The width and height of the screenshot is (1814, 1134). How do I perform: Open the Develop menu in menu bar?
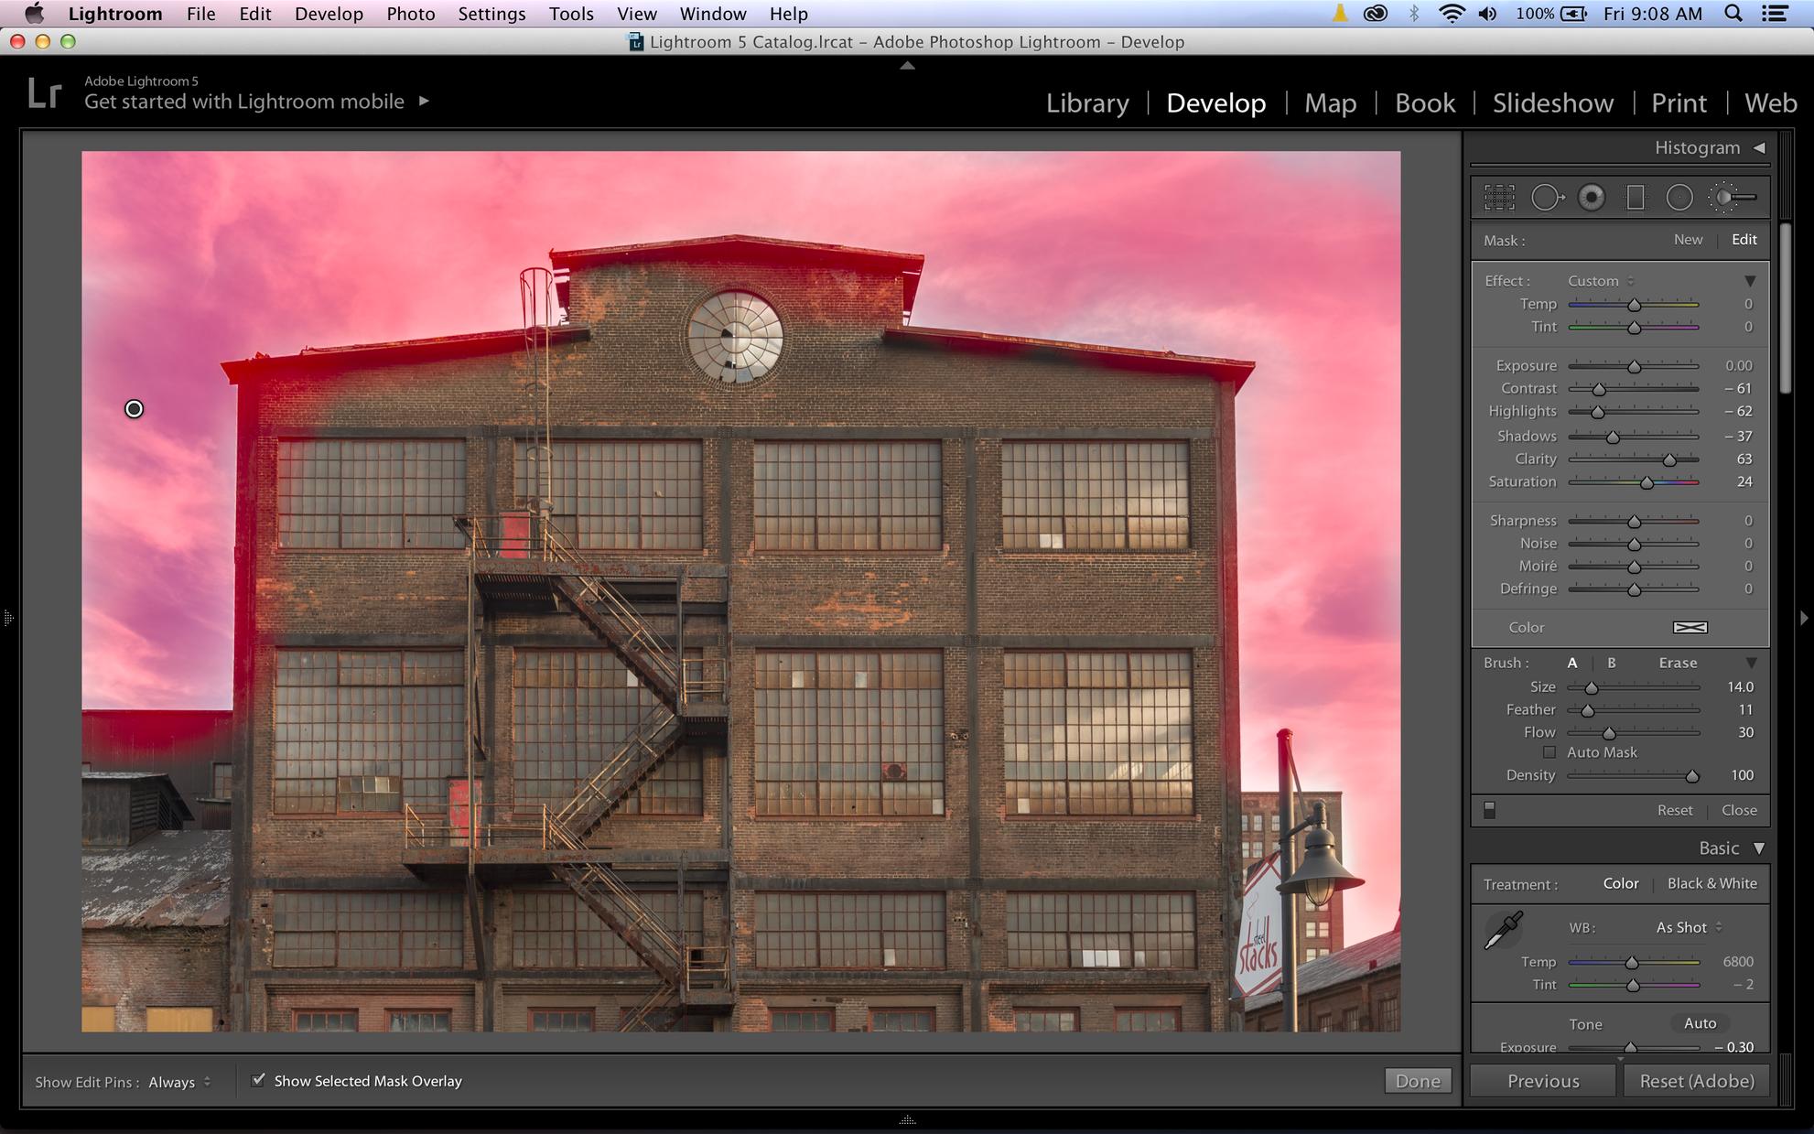click(329, 14)
